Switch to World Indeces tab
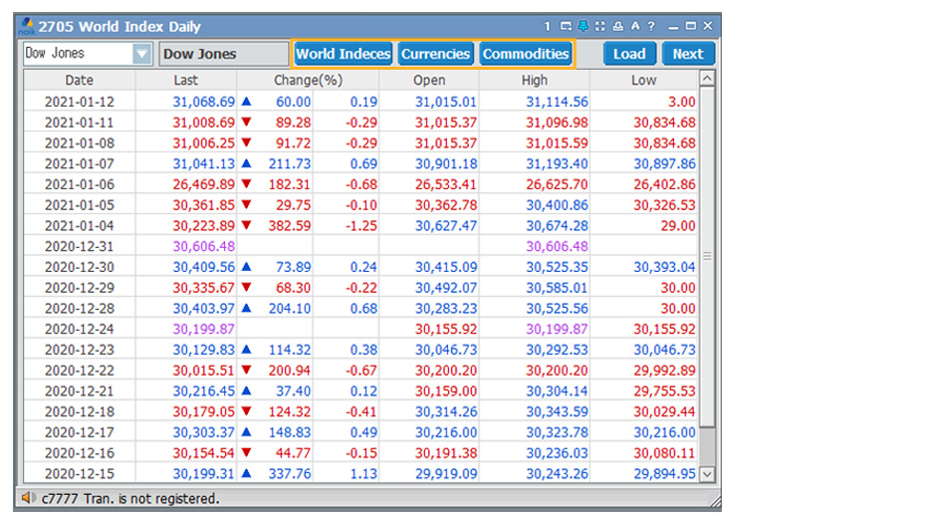Screen dimensions: 930x524 pyautogui.click(x=343, y=54)
